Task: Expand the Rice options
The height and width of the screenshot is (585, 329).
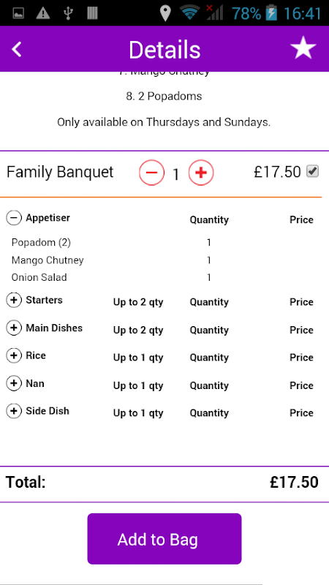Action: click(x=14, y=355)
